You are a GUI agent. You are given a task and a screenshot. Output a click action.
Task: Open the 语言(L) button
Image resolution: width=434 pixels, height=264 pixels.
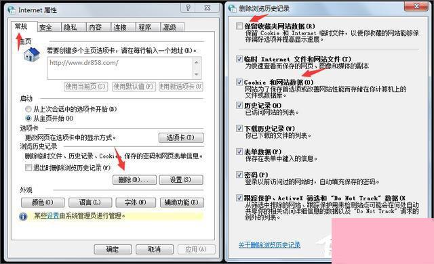click(90, 202)
